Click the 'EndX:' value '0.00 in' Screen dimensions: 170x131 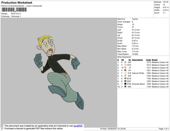135,41
